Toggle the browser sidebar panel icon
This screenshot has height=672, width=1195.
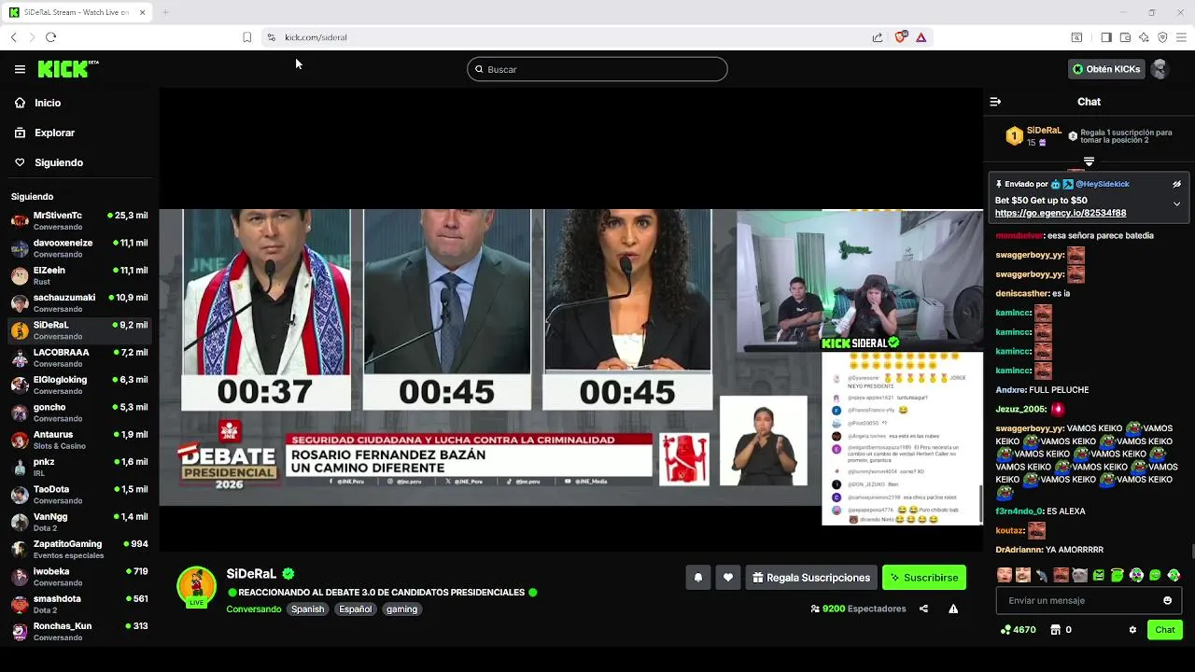point(1106,37)
